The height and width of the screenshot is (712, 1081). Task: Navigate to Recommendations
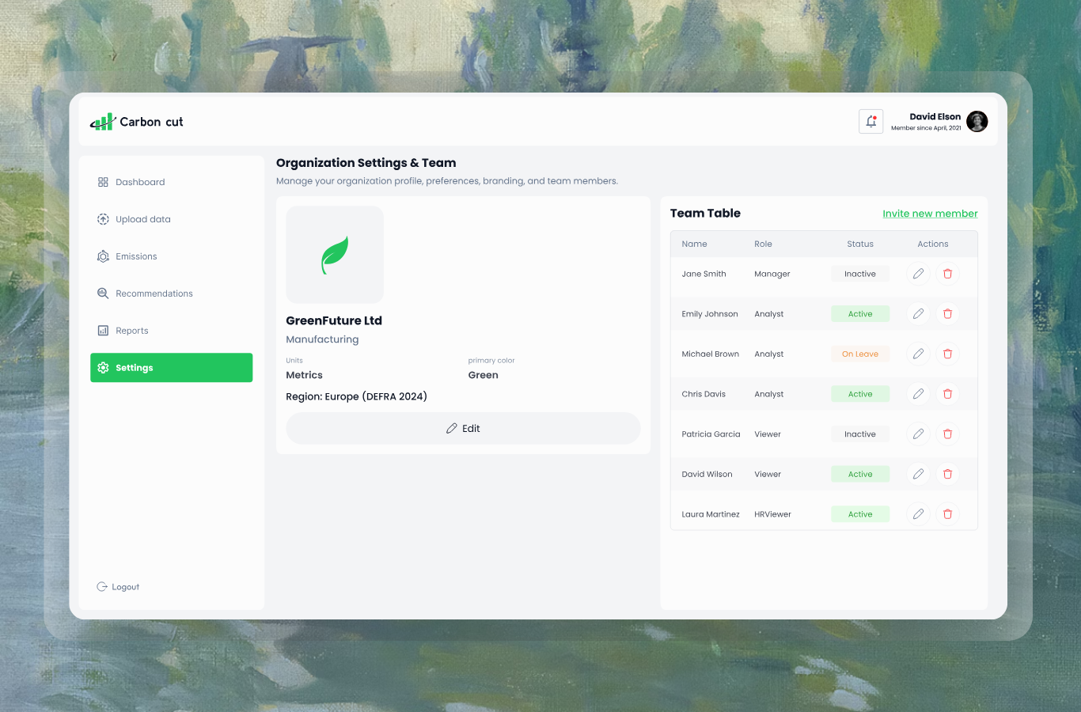[154, 294]
